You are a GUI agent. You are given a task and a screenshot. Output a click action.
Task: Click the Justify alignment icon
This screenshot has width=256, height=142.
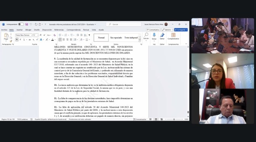(71, 40)
